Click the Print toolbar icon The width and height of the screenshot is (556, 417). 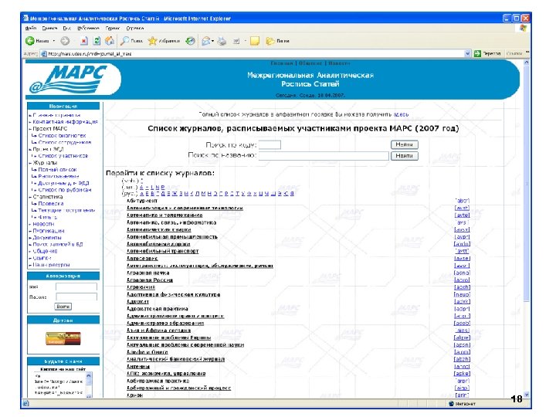(x=222, y=41)
